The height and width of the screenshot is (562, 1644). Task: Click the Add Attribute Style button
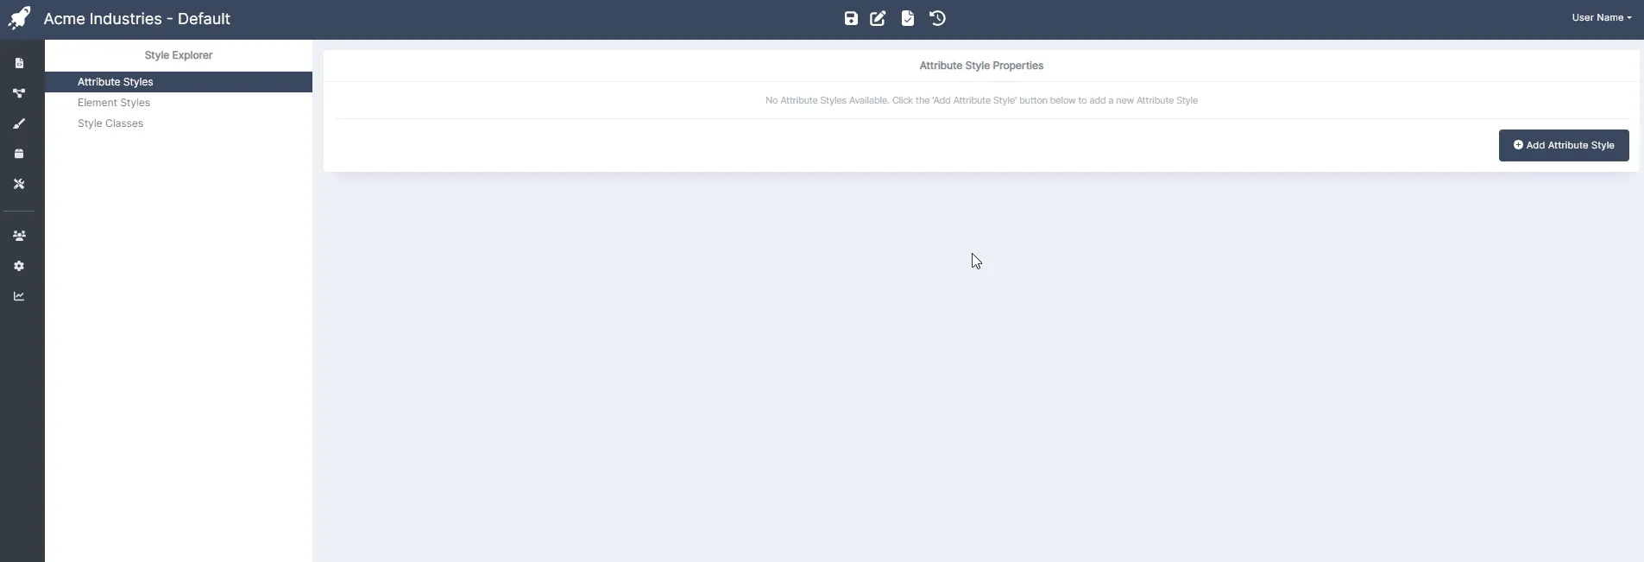tap(1563, 145)
